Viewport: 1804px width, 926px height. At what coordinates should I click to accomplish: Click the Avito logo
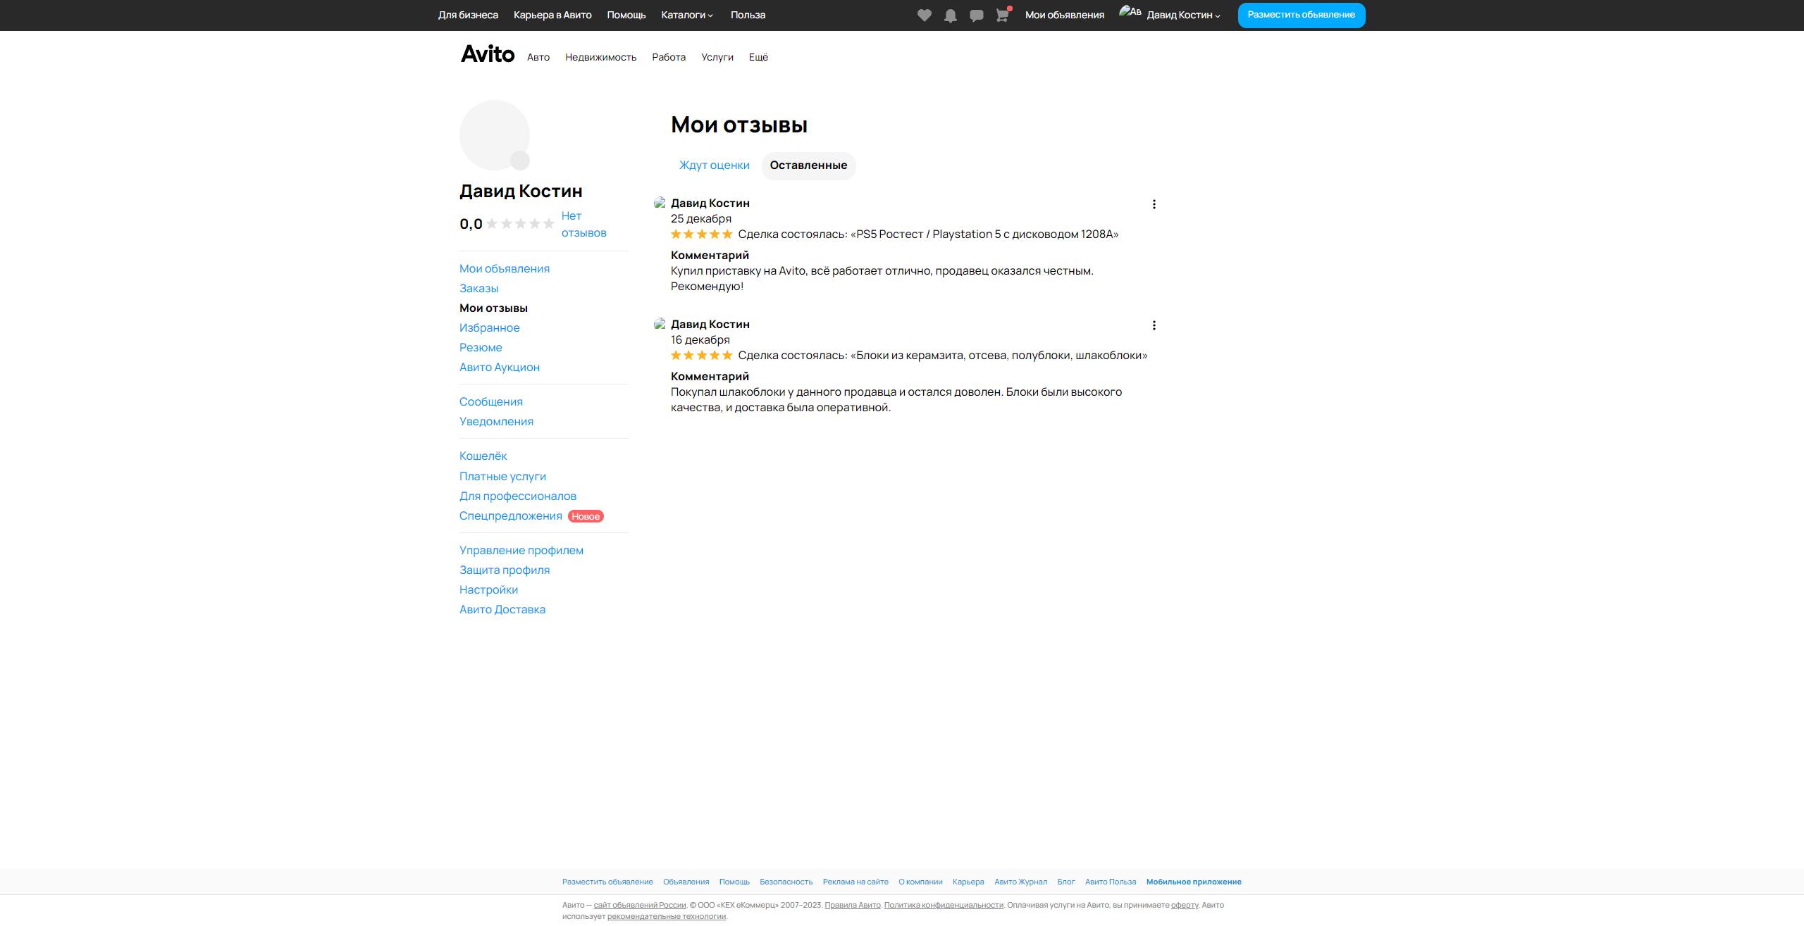click(488, 54)
